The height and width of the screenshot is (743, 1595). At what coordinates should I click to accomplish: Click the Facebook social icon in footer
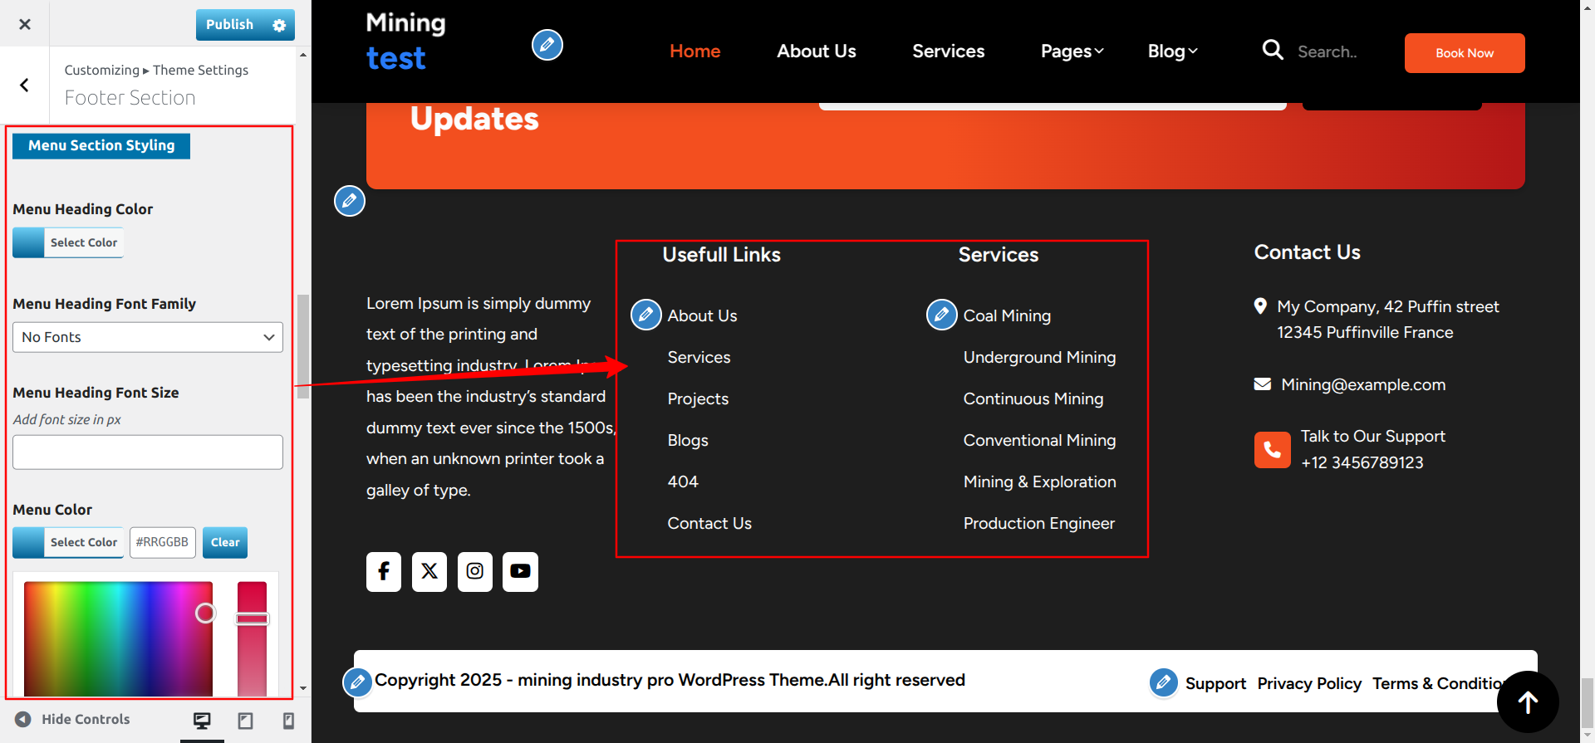coord(384,571)
